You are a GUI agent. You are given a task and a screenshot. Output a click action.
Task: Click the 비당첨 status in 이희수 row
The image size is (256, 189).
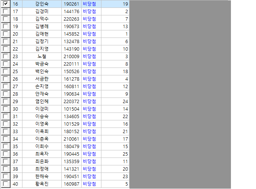point(89,147)
